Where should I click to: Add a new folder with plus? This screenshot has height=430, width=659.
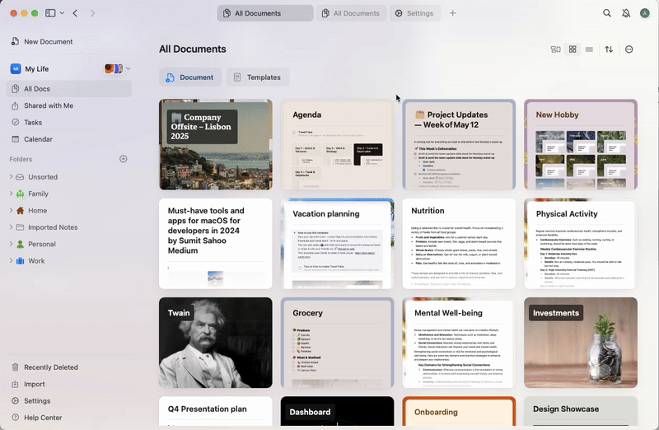[123, 159]
